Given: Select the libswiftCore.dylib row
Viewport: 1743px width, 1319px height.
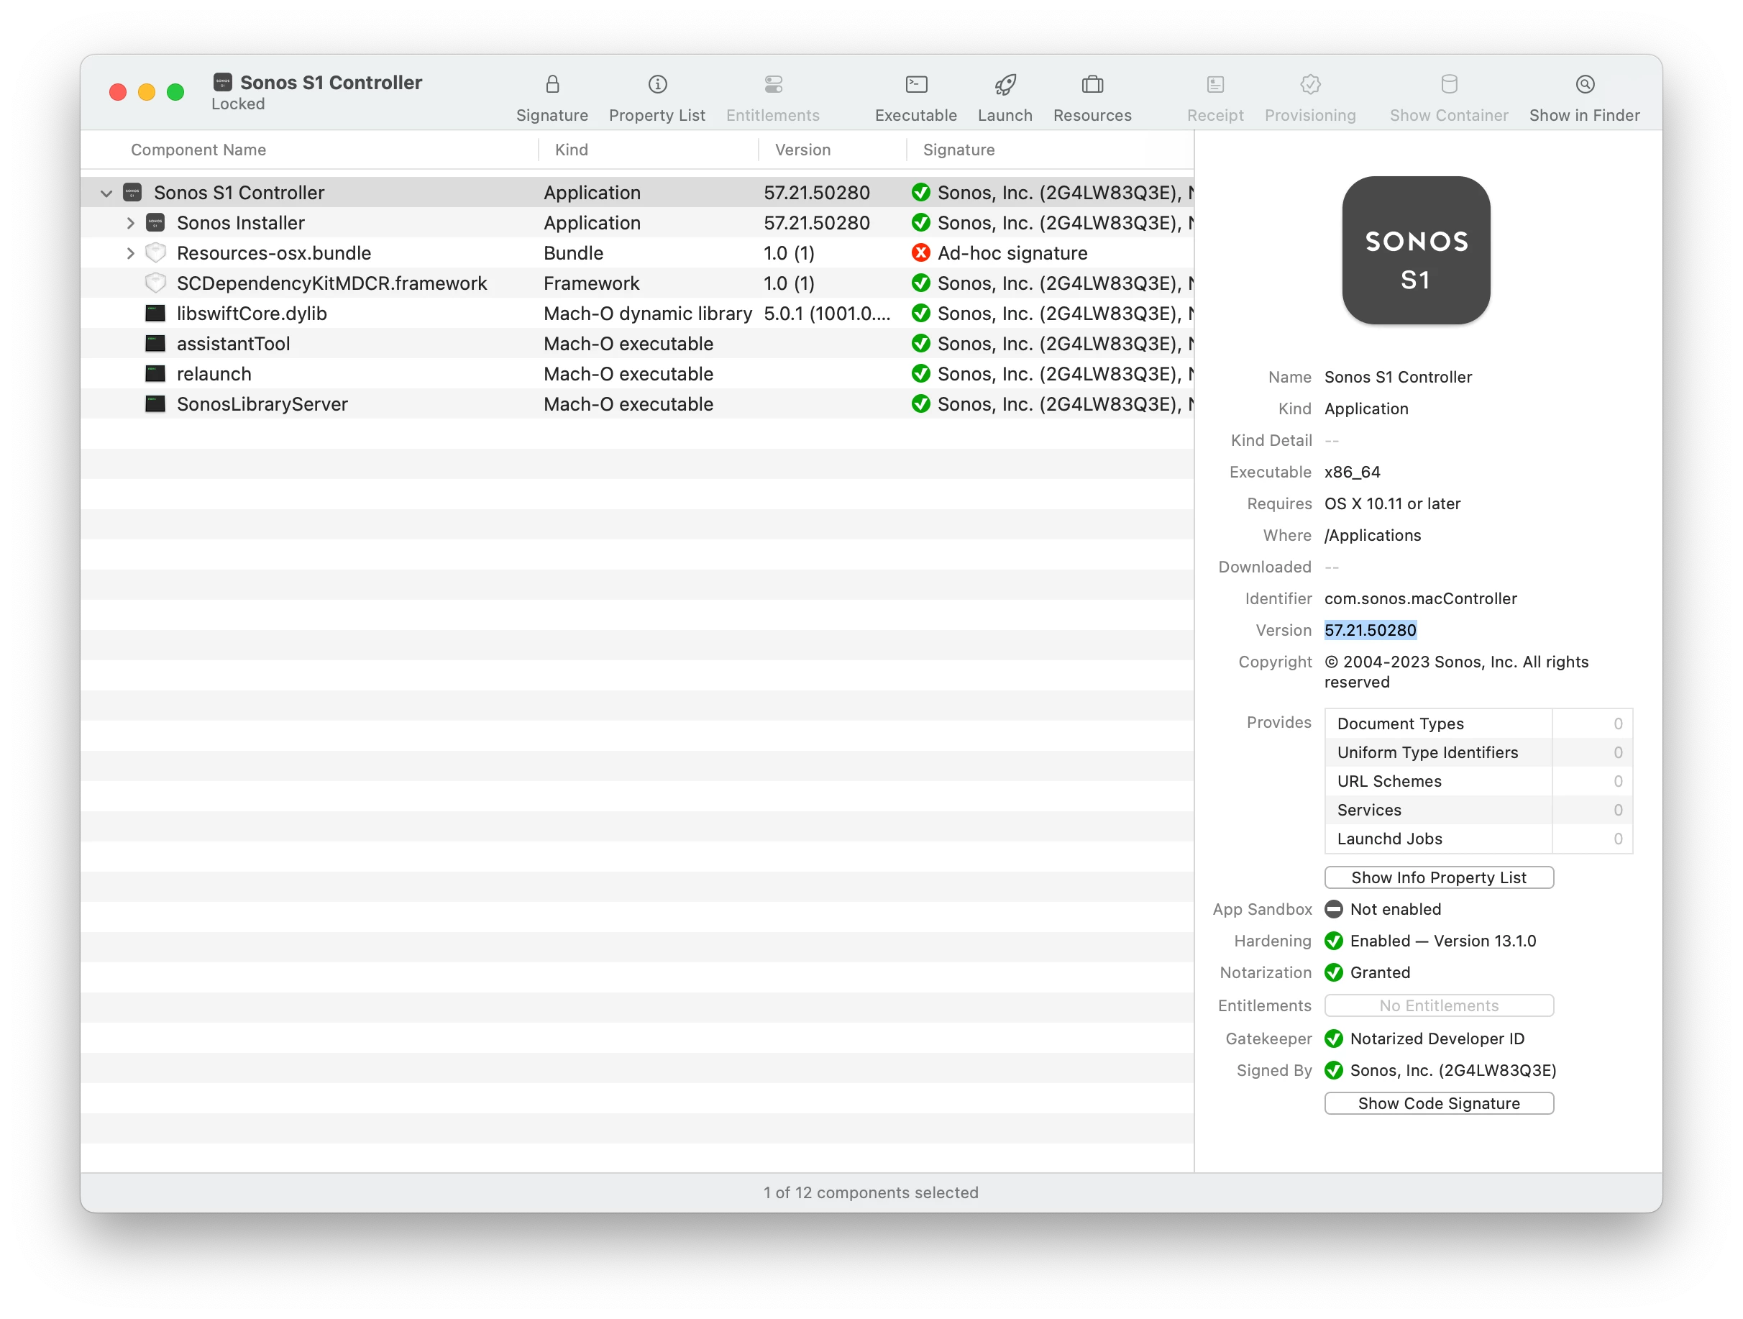Looking at the screenshot, I should coord(636,314).
